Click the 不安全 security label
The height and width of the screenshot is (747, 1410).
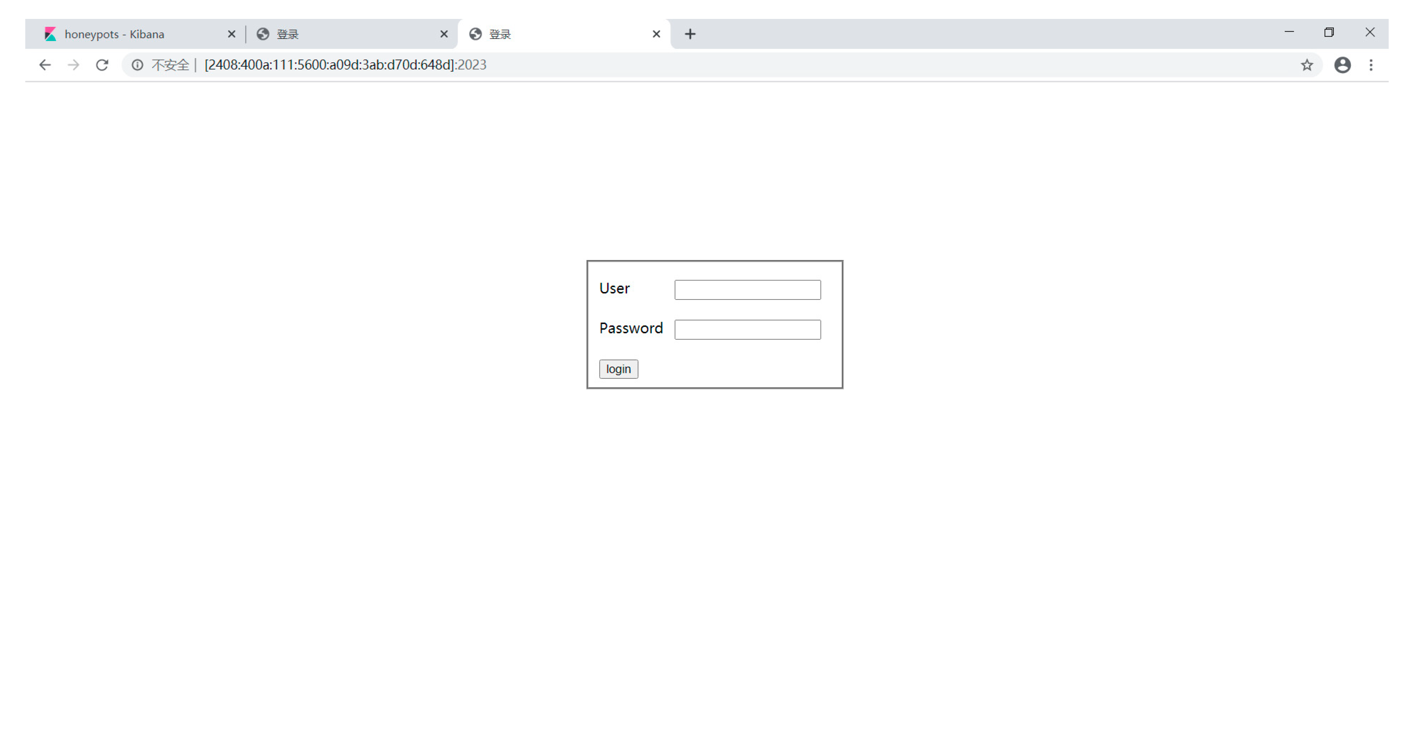[170, 65]
